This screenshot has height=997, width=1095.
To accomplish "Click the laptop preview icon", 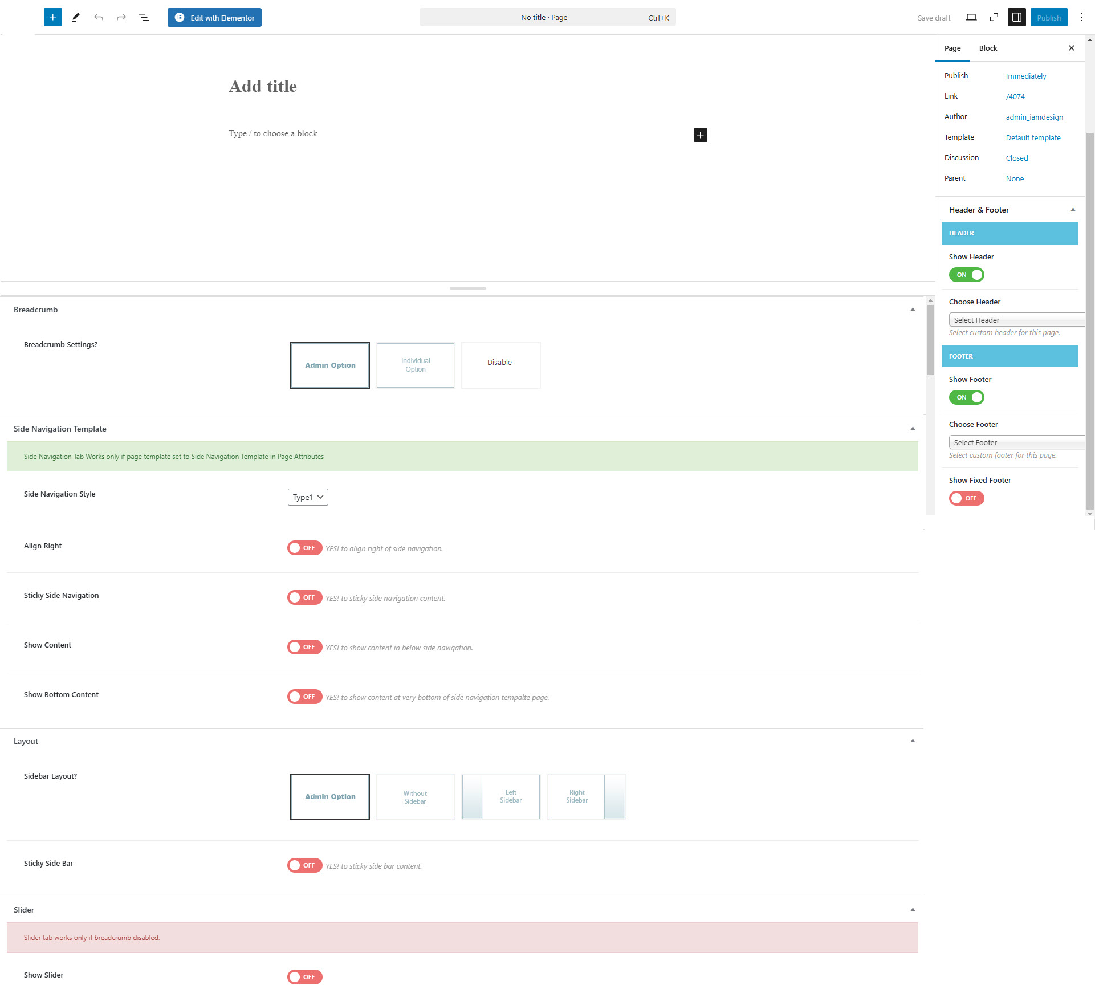I will (971, 17).
